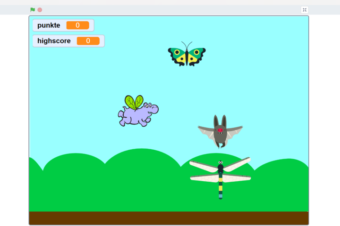
Task: Exit fullscreen mode using the shrink icon
Action: tap(305, 10)
